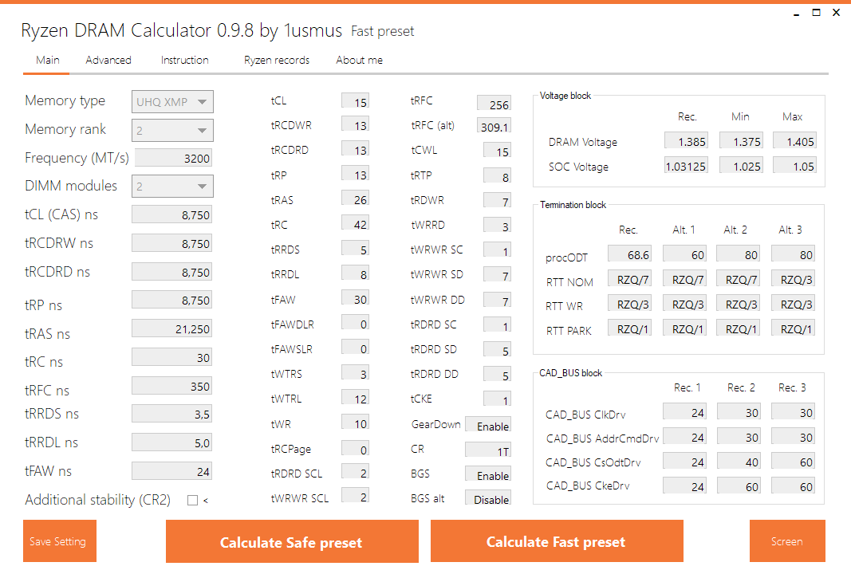Go to the Ryzen records tab

pos(277,60)
